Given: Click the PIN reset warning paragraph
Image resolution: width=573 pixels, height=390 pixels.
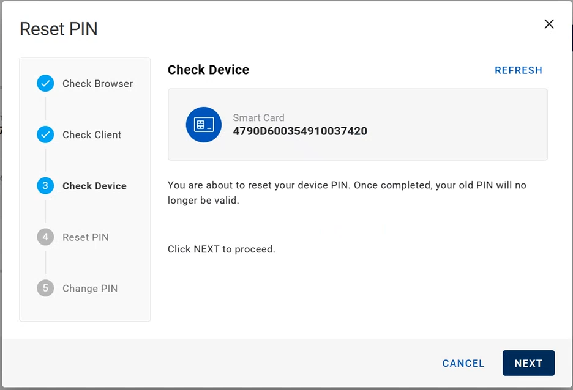Looking at the screenshot, I should [346, 193].
